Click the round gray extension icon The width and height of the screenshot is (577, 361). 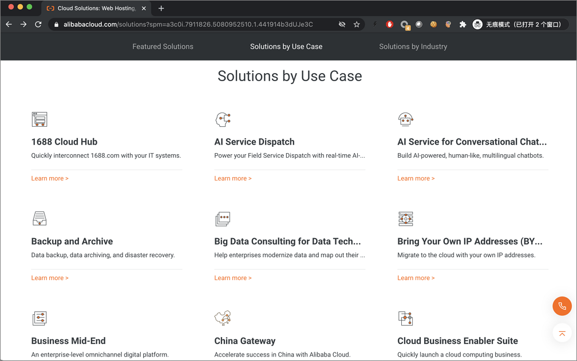[x=419, y=24]
